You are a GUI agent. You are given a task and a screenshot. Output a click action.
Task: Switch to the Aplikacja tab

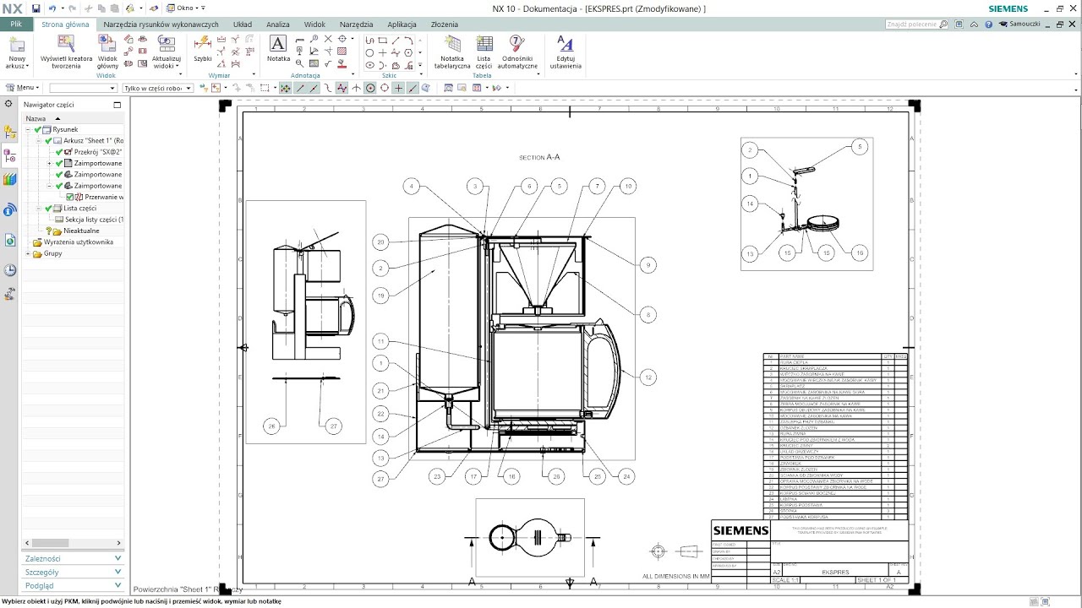[402, 24]
